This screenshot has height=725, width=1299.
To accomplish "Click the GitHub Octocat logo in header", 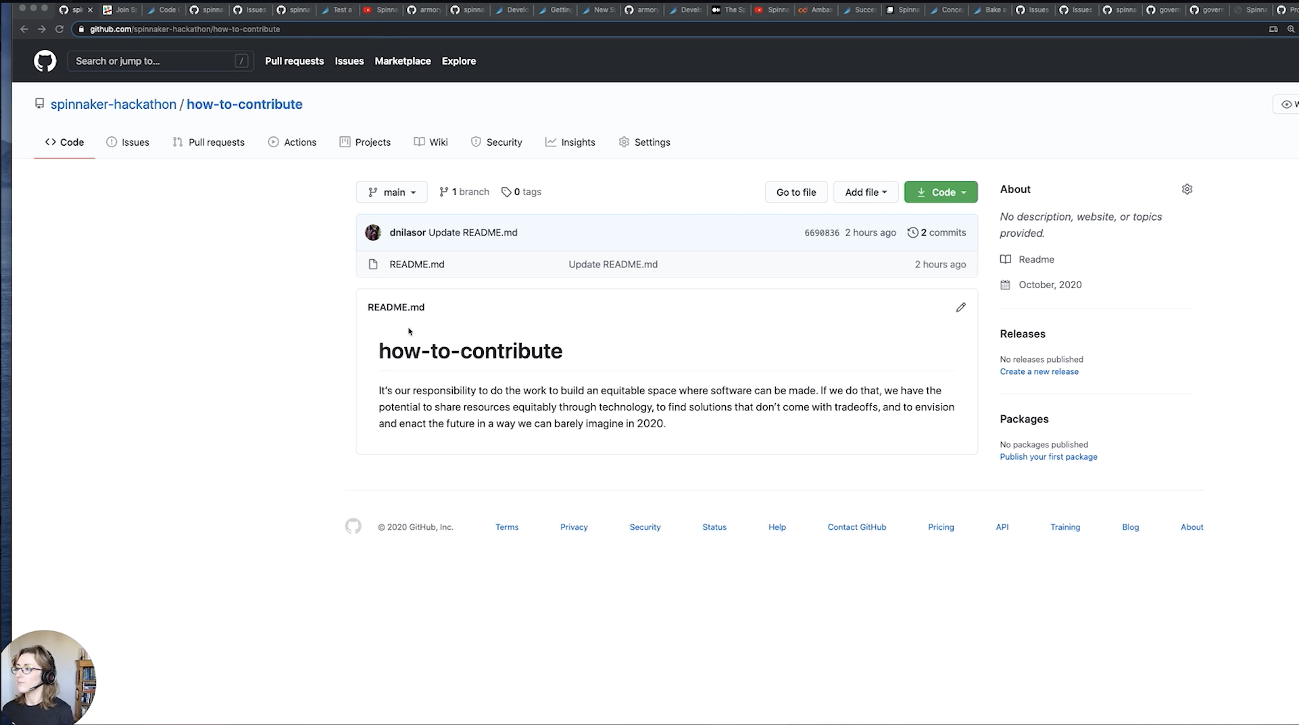I will (x=45, y=61).
